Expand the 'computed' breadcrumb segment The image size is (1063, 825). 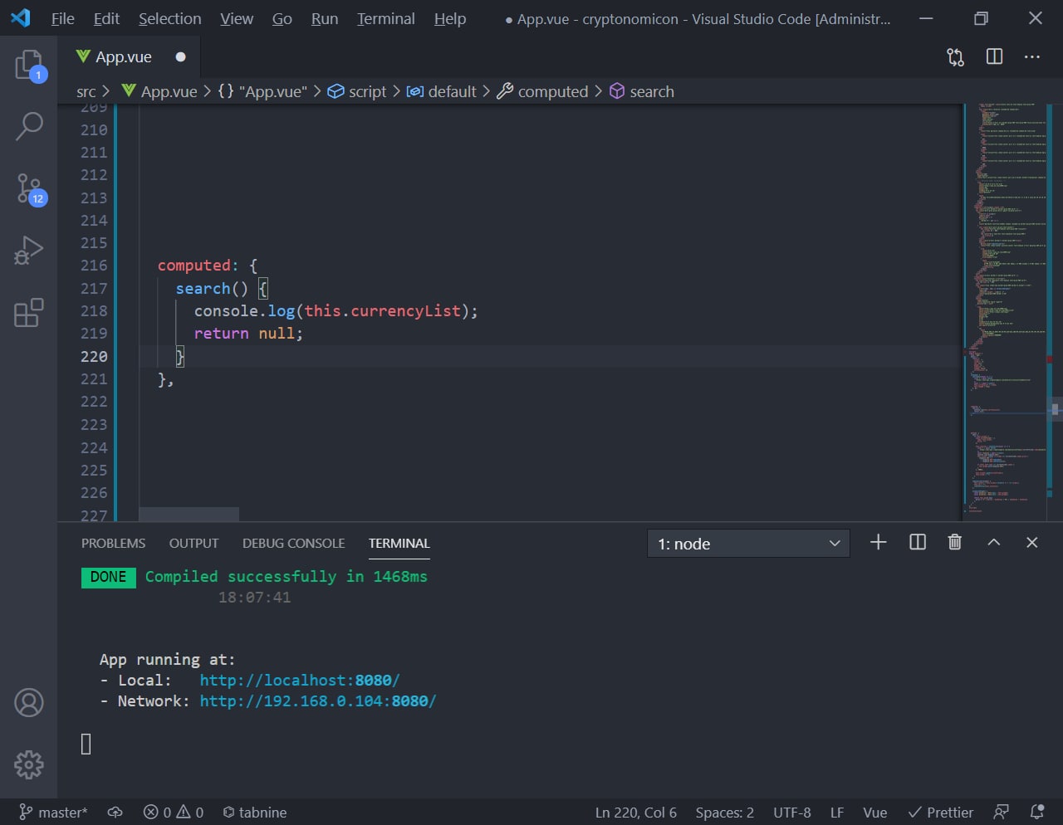click(x=552, y=91)
